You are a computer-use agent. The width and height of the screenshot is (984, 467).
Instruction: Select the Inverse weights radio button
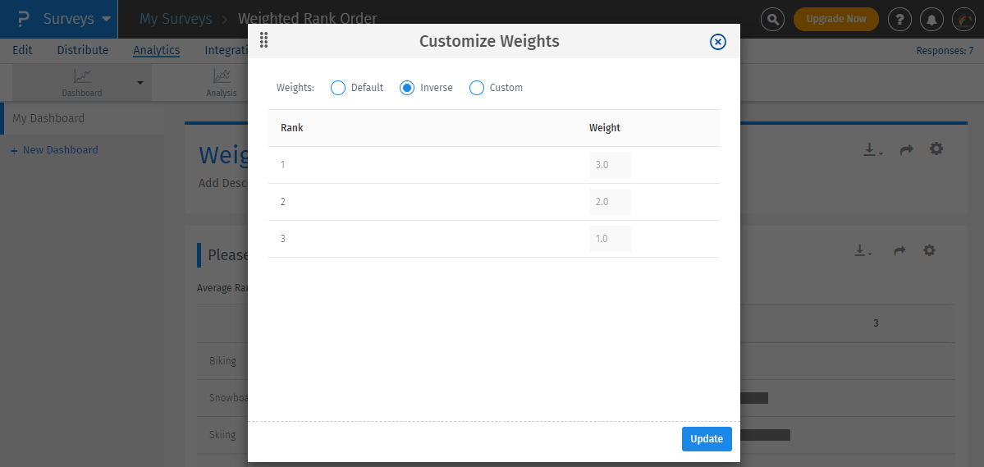coord(407,87)
